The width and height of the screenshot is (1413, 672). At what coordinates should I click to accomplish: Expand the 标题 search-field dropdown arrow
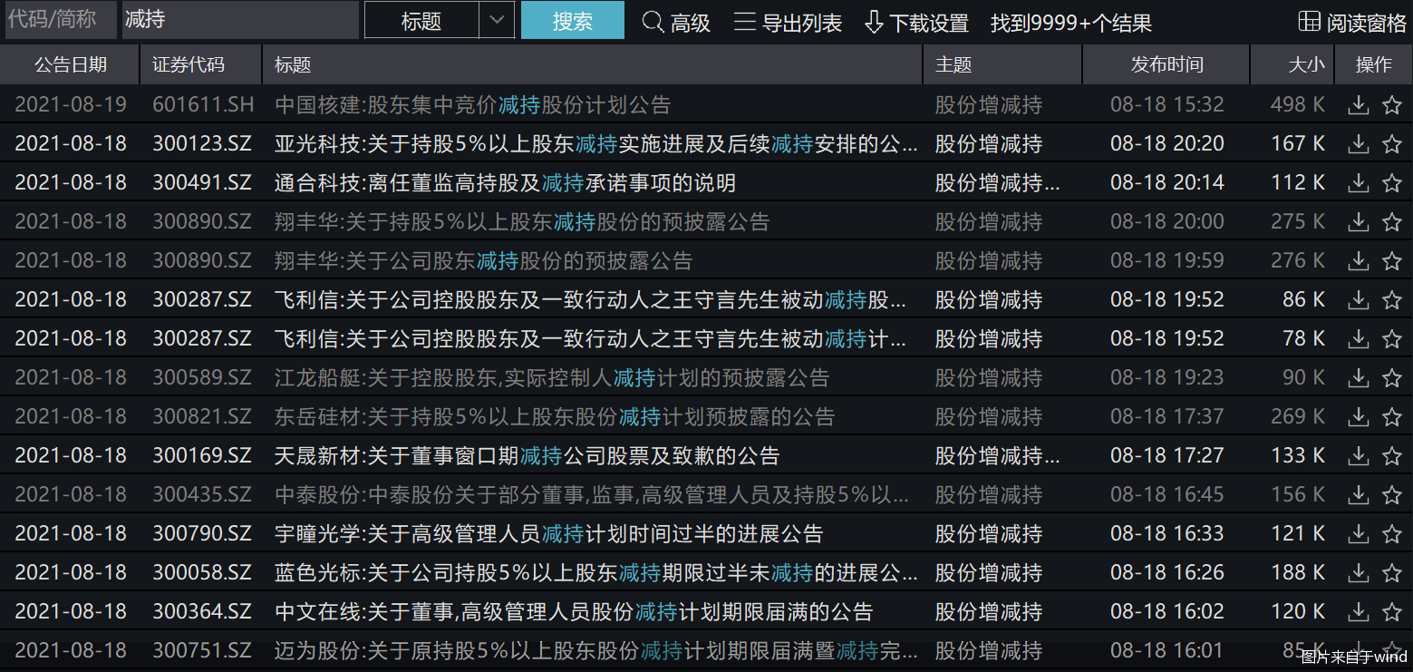coord(497,20)
